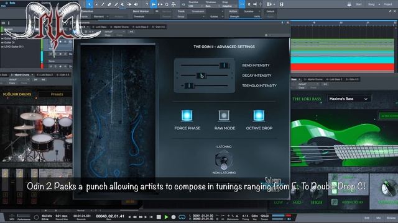Open the Project page

click(387, 4)
